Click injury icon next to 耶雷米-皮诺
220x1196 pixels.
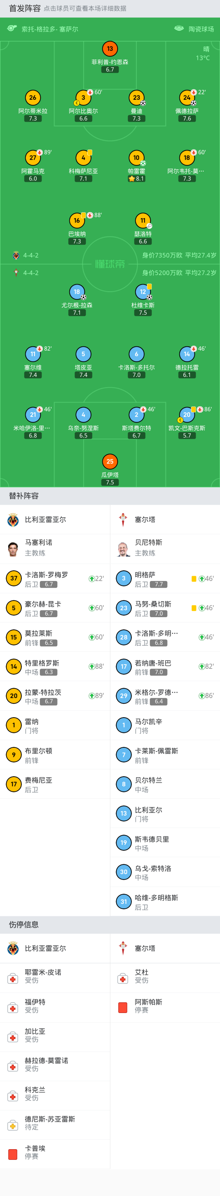13,979
